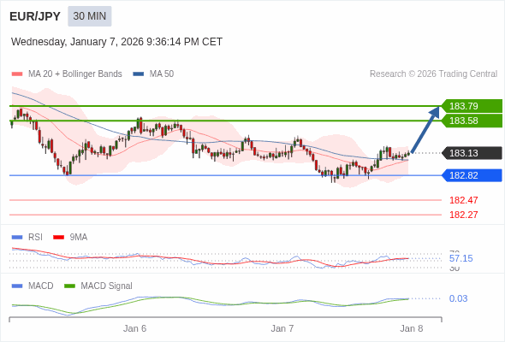Click the 182.47 support value

point(463,200)
